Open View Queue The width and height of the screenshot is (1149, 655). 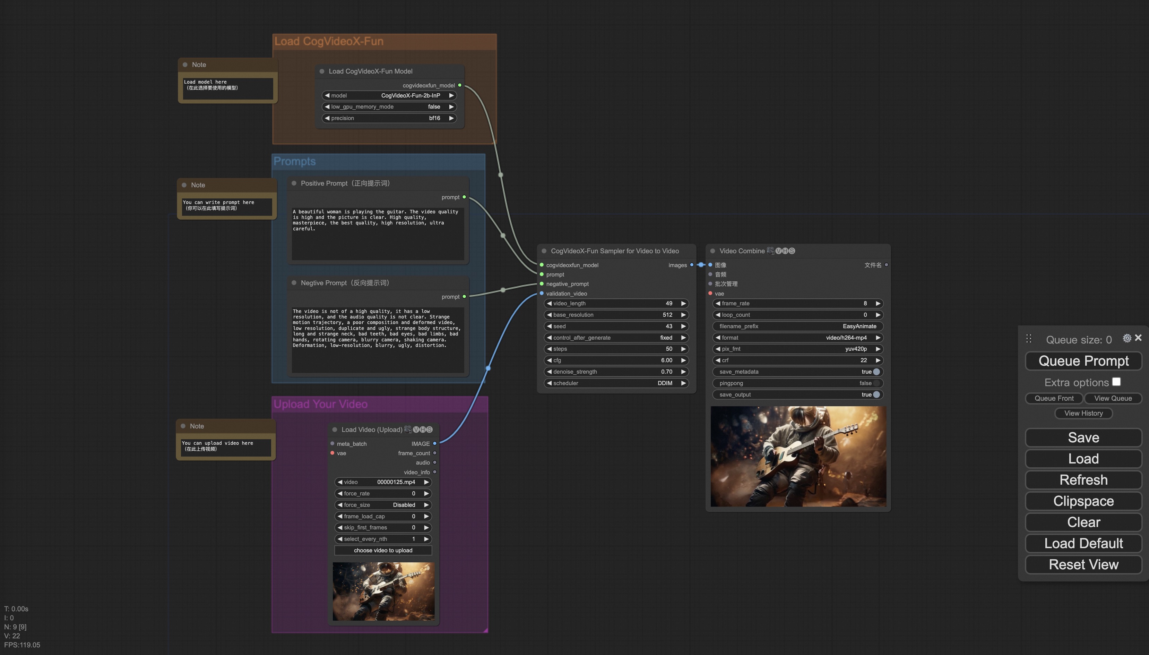pyautogui.click(x=1113, y=398)
